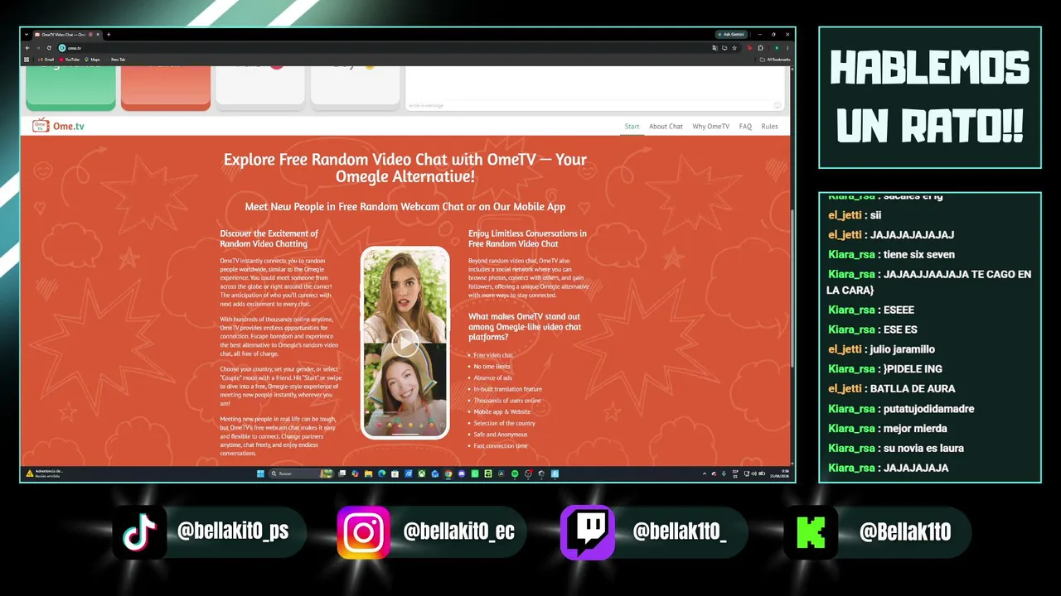The height and width of the screenshot is (596, 1061).
Task: Open the Gmail bookmark
Action: point(46,60)
